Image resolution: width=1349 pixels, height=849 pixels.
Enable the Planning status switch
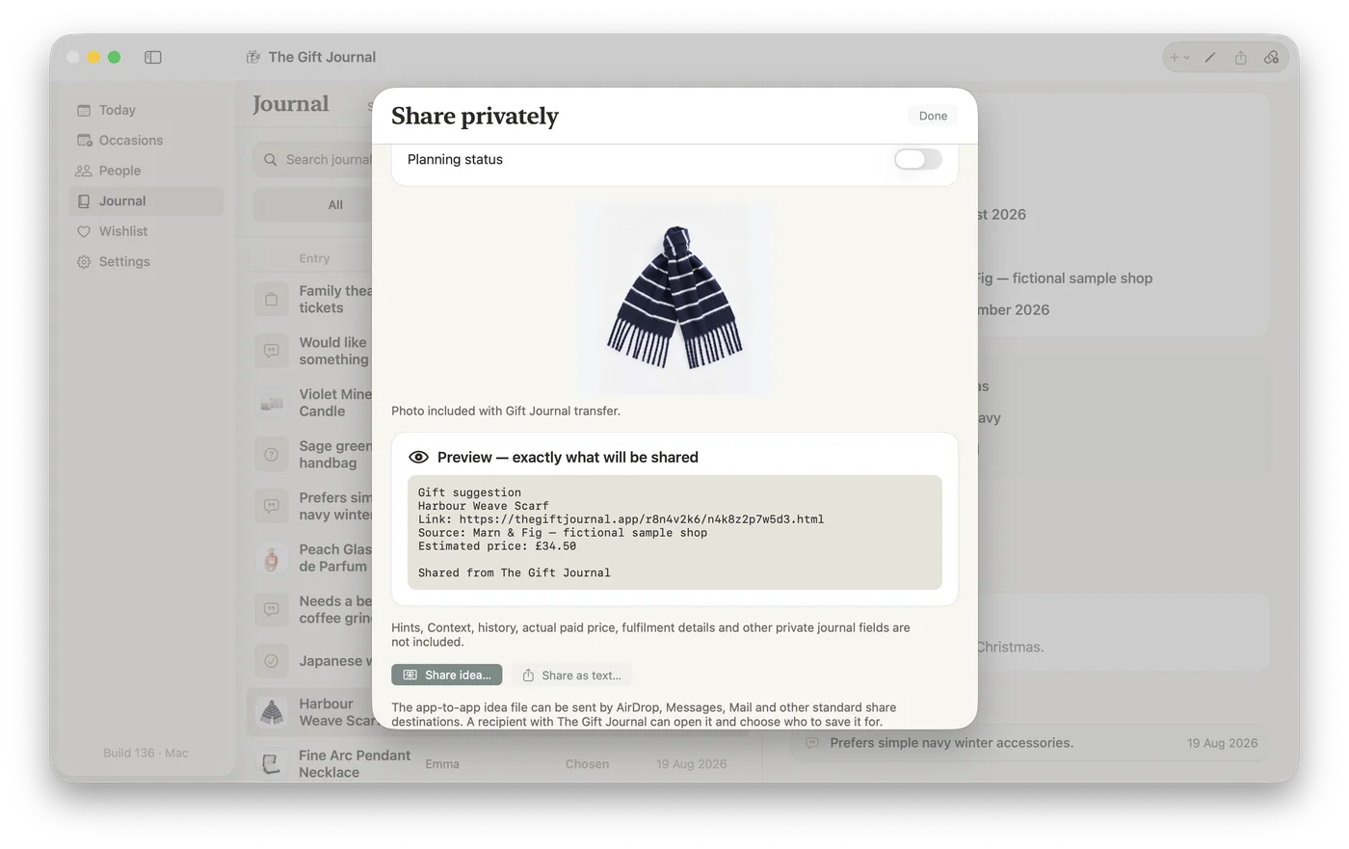click(917, 159)
